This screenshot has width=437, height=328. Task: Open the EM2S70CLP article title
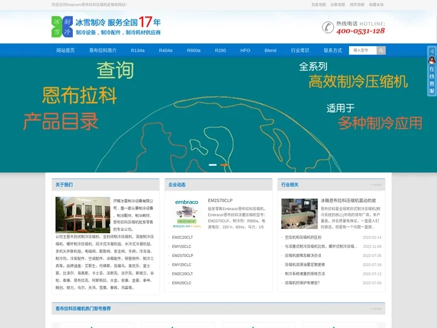point(220,200)
